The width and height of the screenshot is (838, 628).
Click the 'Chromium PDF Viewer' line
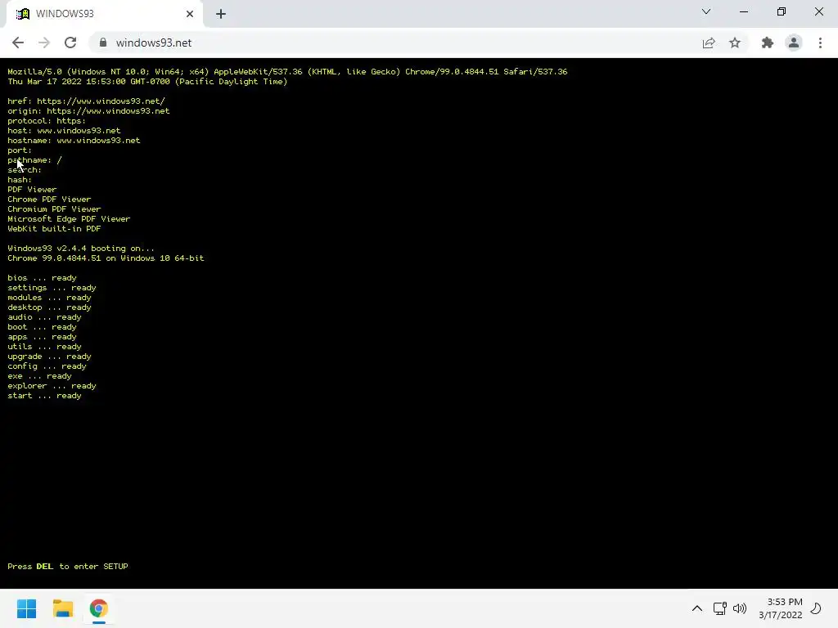point(54,209)
